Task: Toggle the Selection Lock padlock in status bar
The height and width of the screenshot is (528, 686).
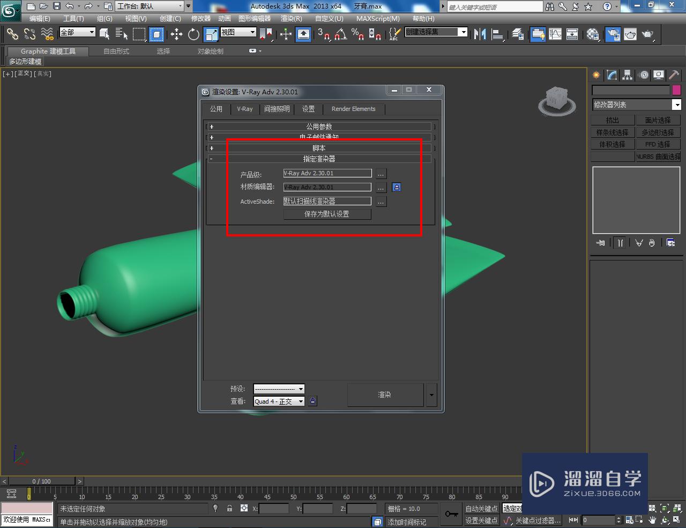Action: coord(229,508)
